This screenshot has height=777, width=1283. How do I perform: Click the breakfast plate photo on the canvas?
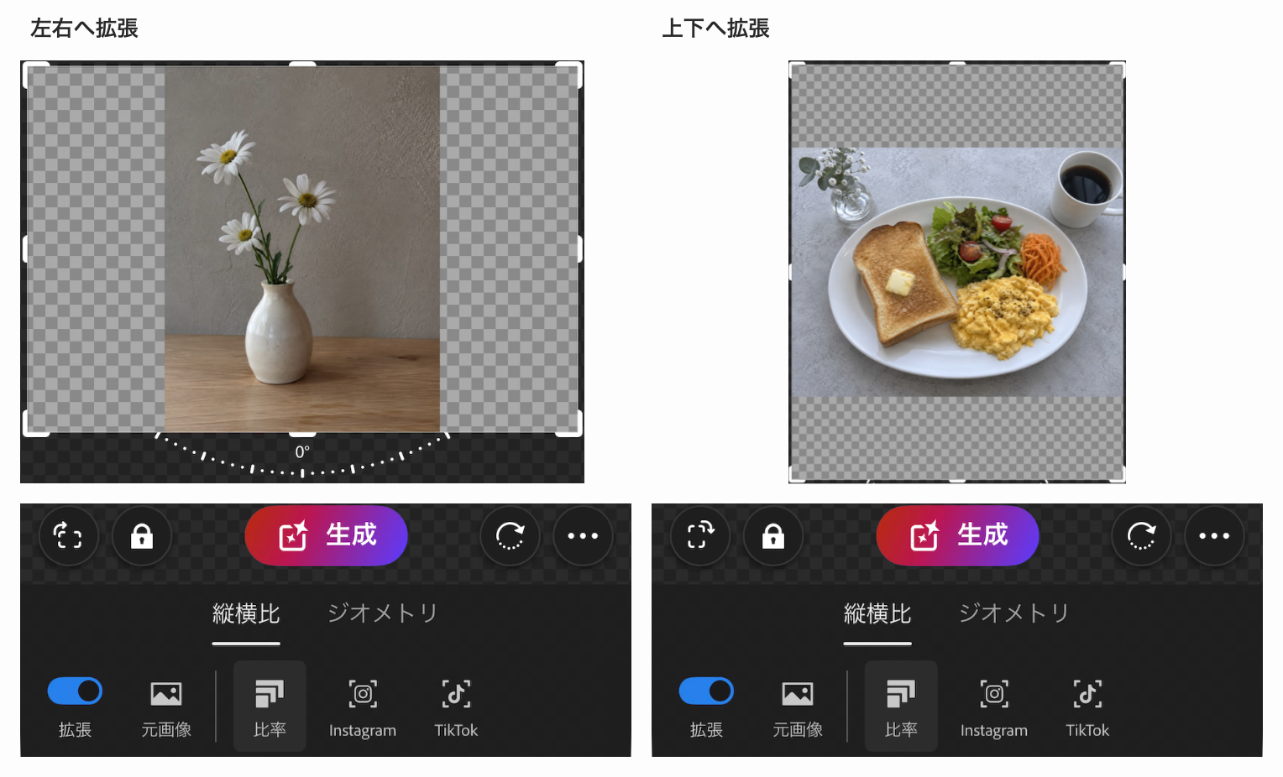click(x=957, y=272)
